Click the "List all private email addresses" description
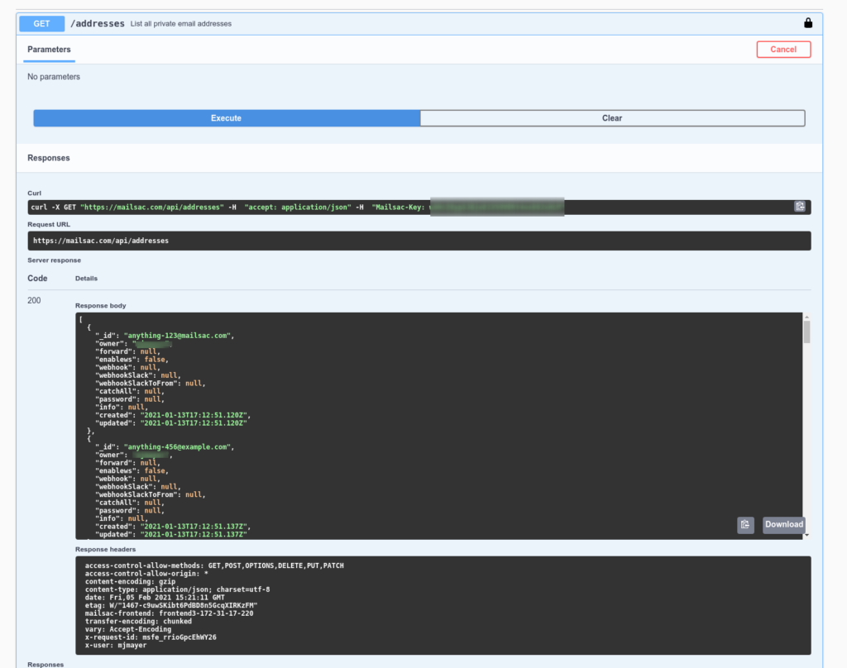Image resolution: width=847 pixels, height=668 pixels. pos(181,24)
